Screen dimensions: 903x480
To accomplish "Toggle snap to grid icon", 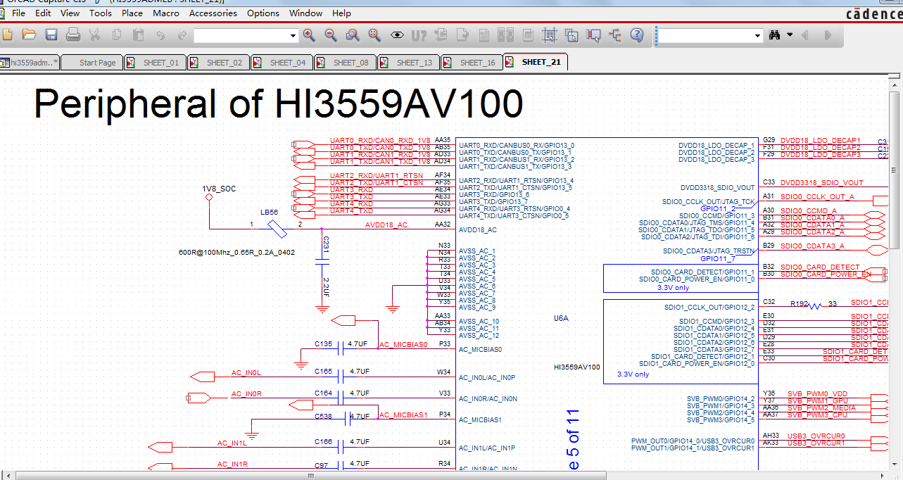I will pos(550,34).
